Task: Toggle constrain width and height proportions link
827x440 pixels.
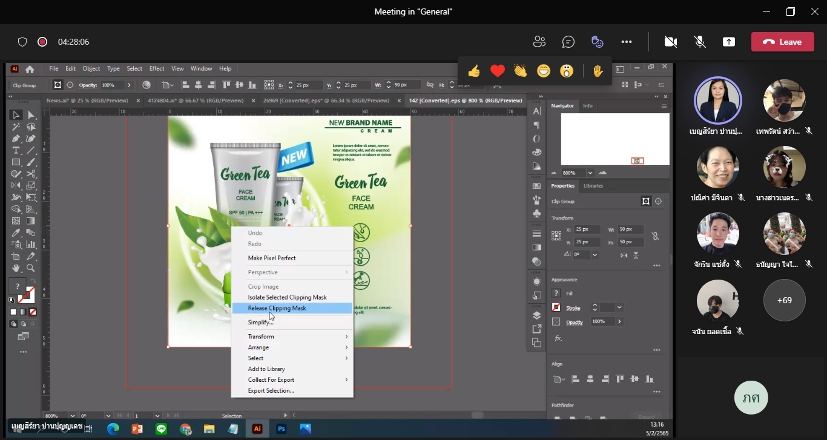Action: tap(655, 236)
